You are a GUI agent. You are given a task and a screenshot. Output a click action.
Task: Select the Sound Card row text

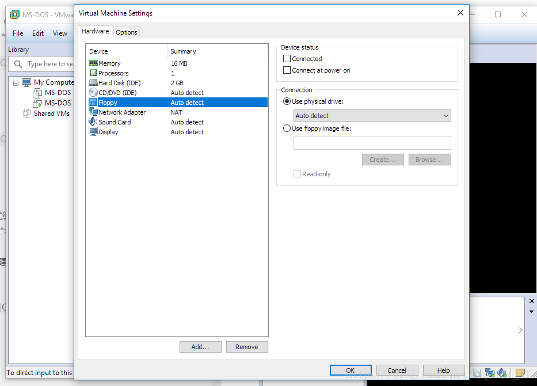pyautogui.click(x=115, y=122)
